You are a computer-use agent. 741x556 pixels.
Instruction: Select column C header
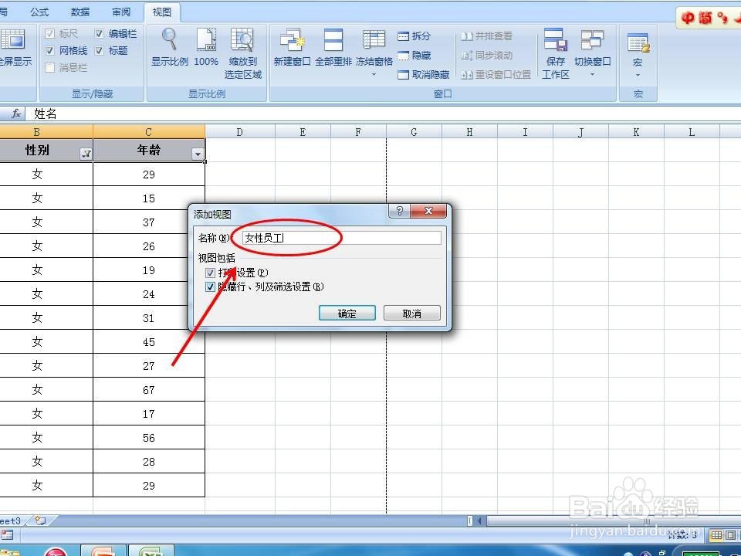tap(149, 132)
